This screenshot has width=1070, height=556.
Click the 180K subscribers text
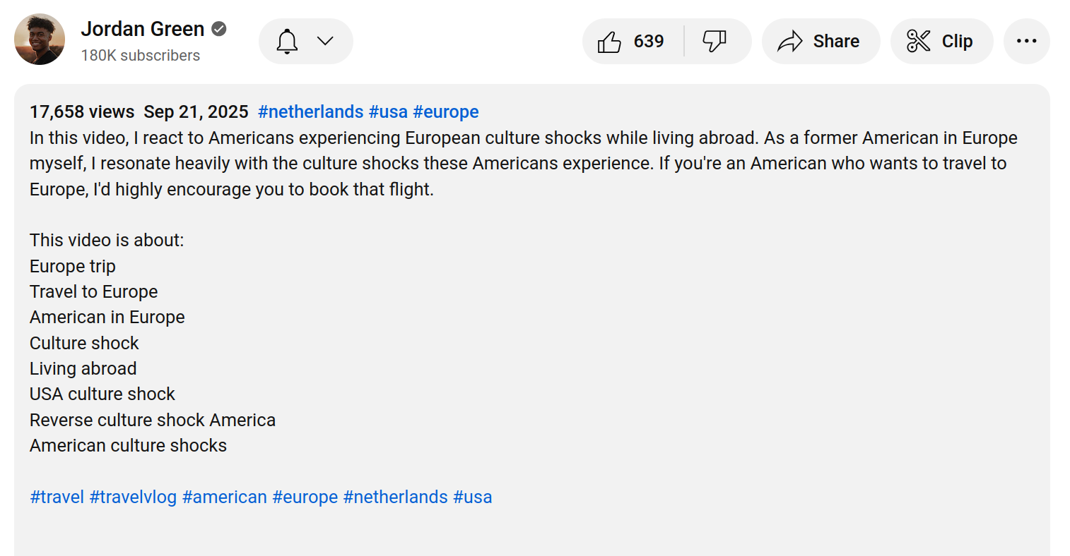click(x=141, y=55)
